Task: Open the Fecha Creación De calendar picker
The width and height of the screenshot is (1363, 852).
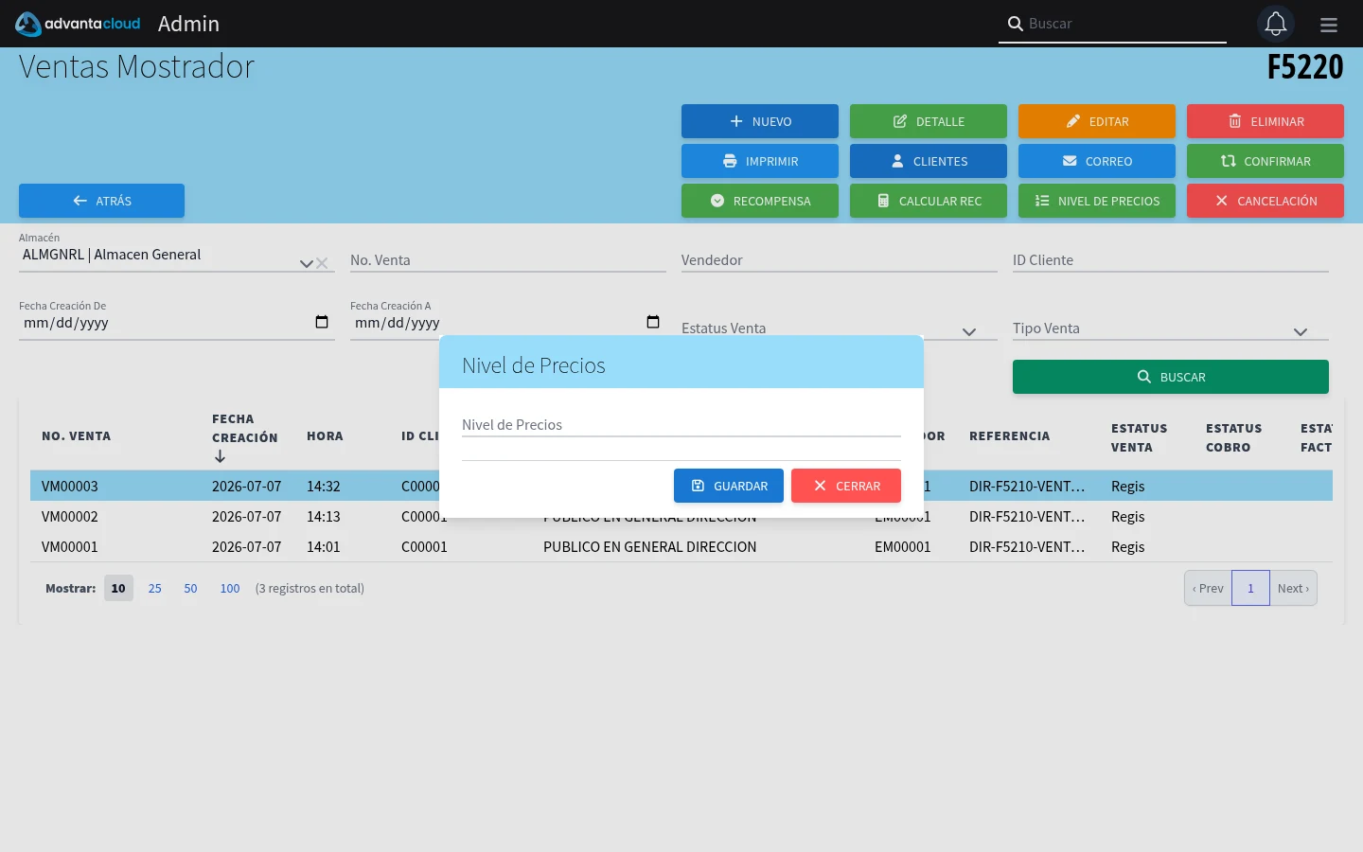Action: coord(322,322)
